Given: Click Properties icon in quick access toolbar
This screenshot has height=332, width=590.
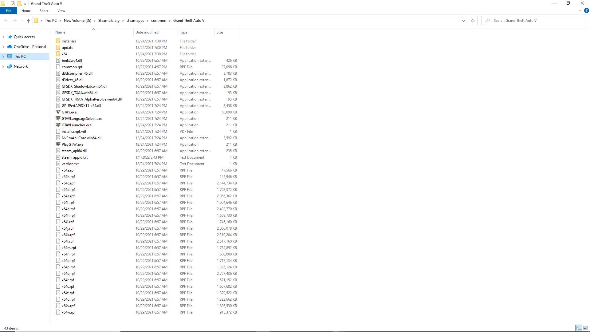Looking at the screenshot, I should (13, 4).
